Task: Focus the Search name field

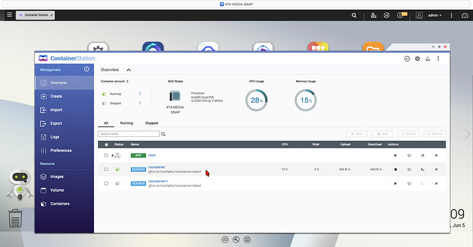Action: point(129,133)
